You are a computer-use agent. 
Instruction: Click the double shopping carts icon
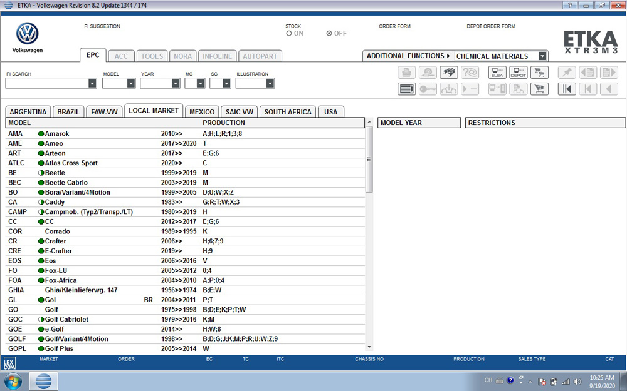pos(539,73)
